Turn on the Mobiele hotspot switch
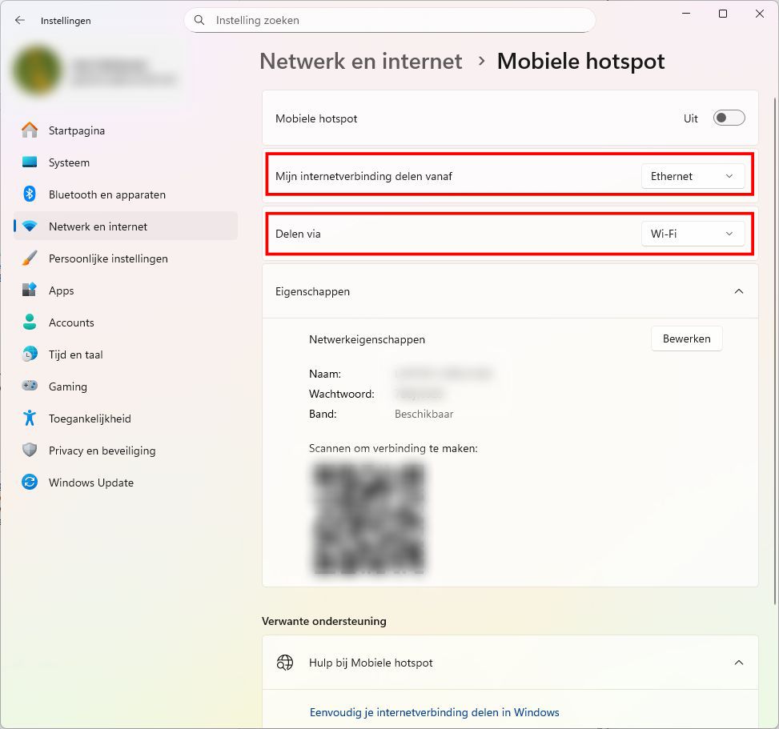779x729 pixels. 729,118
